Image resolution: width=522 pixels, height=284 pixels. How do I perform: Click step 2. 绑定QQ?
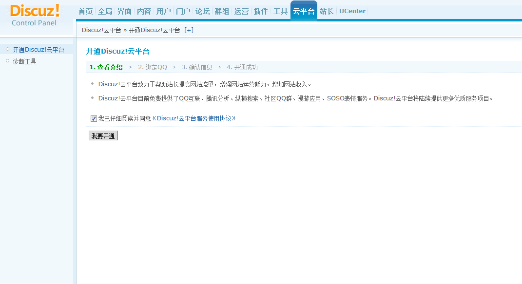[x=153, y=67]
